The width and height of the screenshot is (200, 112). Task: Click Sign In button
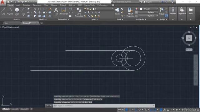[x=148, y=2]
